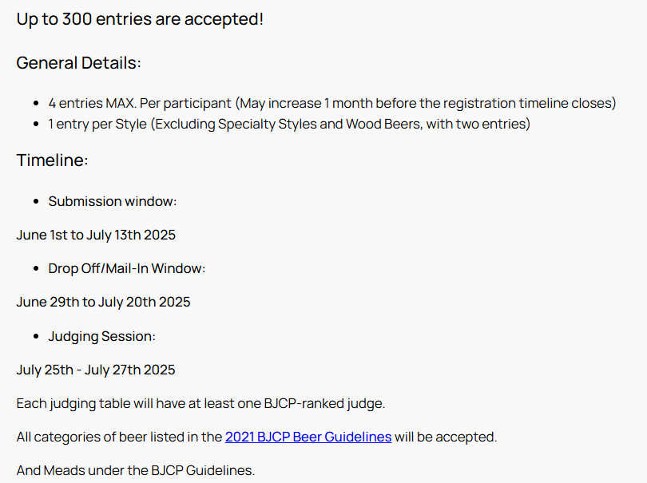Click the Submission window bullet item
Viewport: 647px width, 483px height.
113,201
